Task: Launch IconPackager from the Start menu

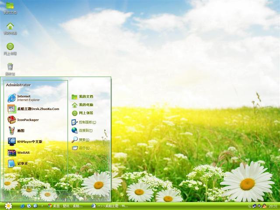Action: (x=23, y=119)
